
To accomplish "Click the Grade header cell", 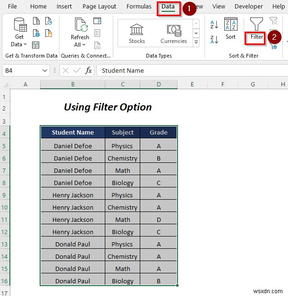I will [x=159, y=132].
